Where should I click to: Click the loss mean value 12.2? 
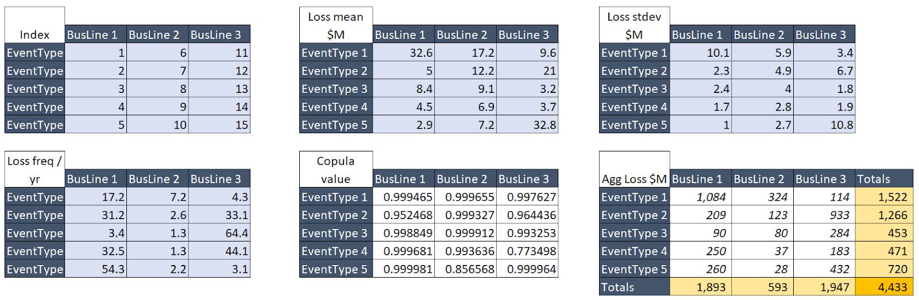pos(465,71)
